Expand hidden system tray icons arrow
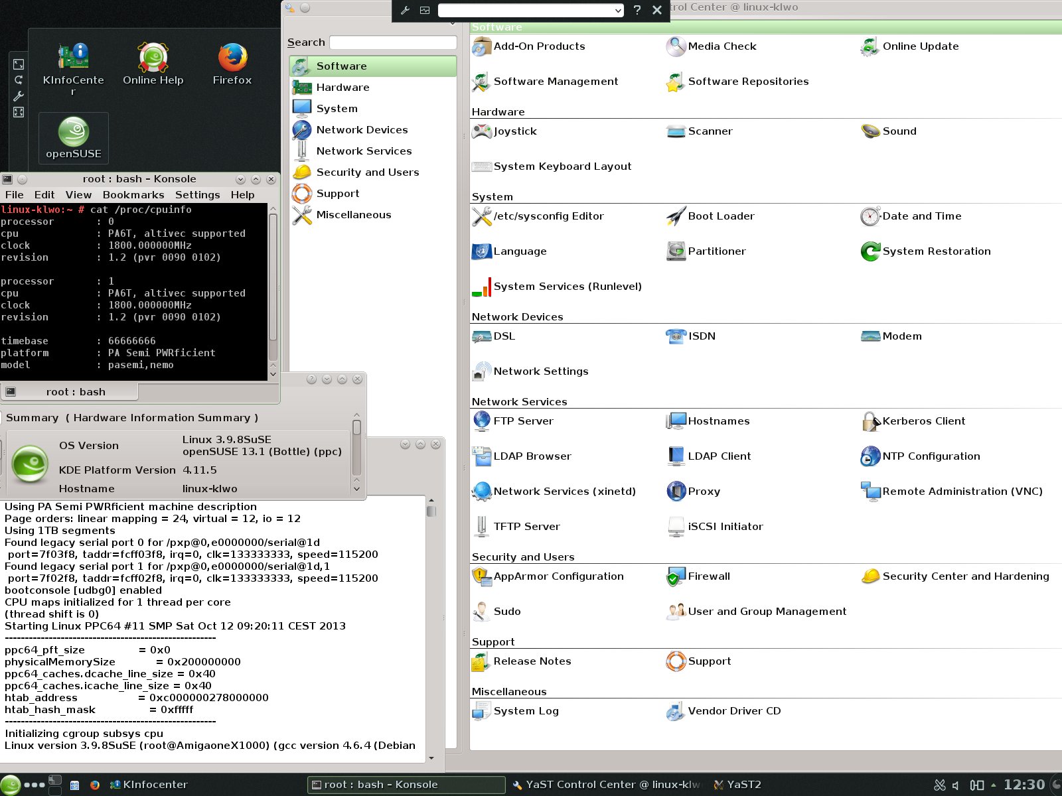This screenshot has width=1062, height=796. click(993, 785)
